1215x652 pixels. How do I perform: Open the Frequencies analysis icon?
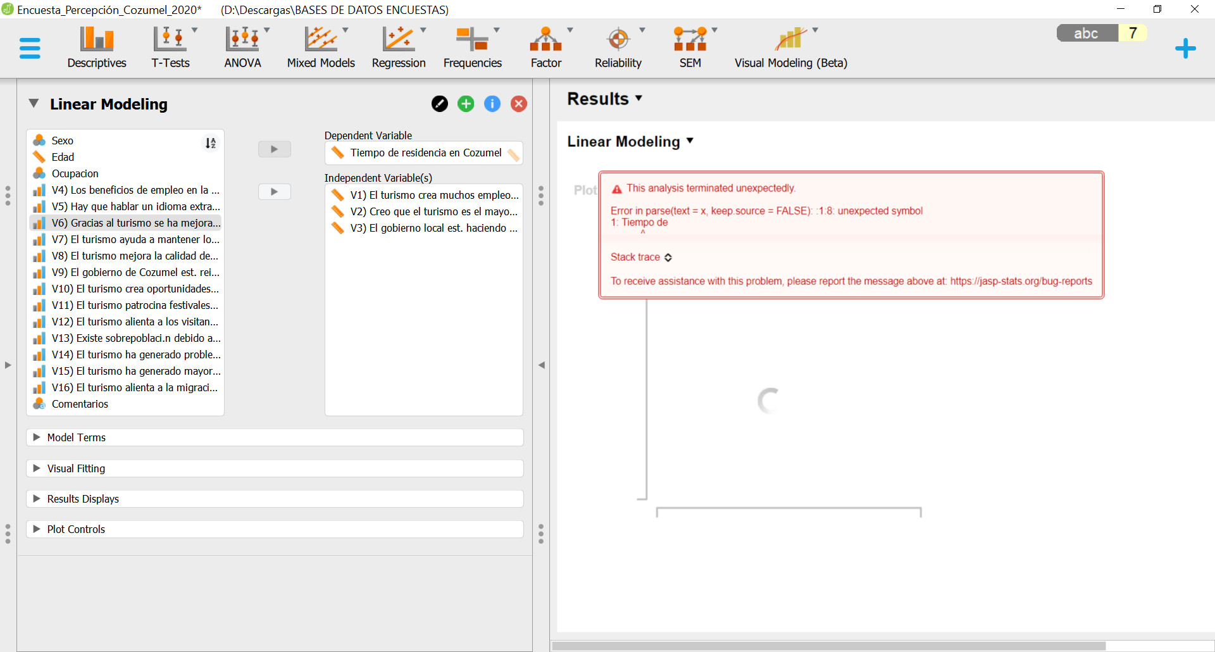point(472,44)
